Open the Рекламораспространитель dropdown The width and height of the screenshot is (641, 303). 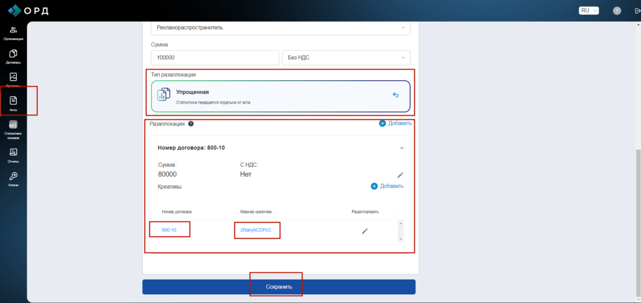click(x=280, y=28)
